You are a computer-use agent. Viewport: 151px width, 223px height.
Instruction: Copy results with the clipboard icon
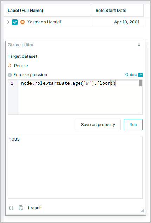[x=21, y=208]
